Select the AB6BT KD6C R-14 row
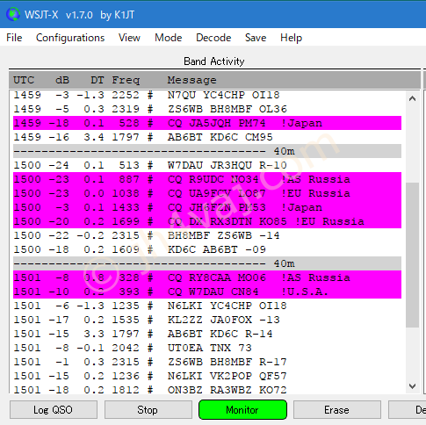The image size is (426, 425). click(207, 334)
